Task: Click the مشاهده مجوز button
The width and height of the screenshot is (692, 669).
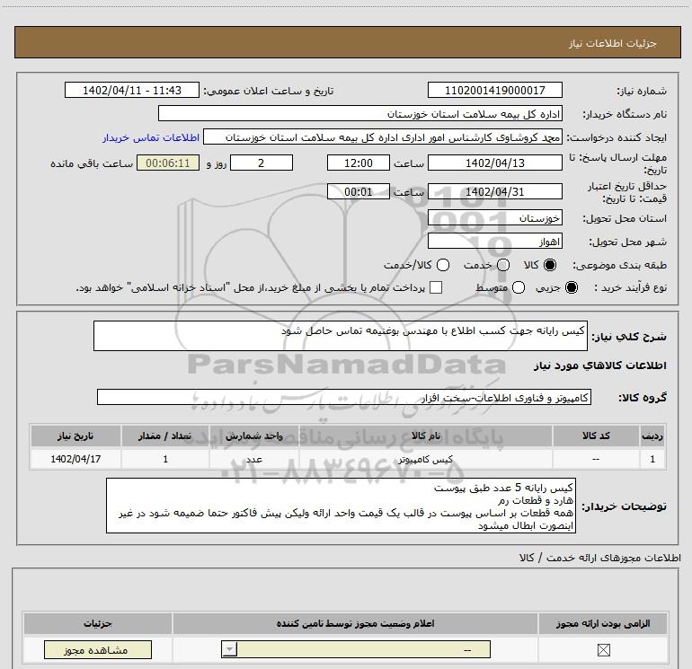Action: (x=98, y=650)
